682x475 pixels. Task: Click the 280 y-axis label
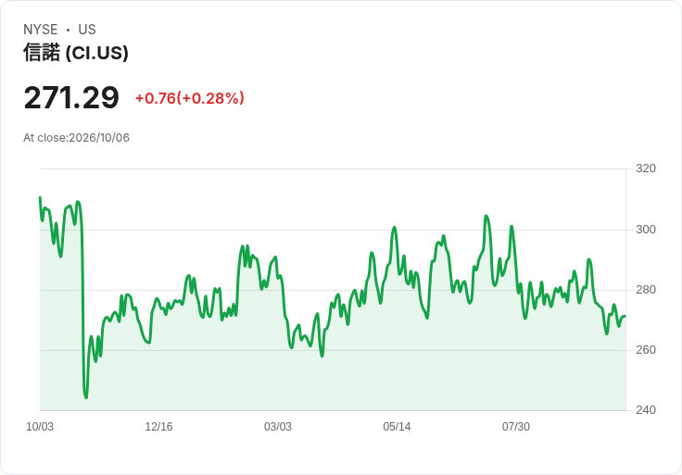coord(646,290)
